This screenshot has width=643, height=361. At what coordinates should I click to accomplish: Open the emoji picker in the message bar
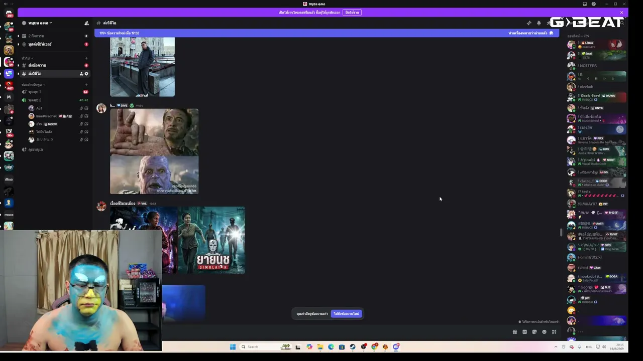(544, 332)
